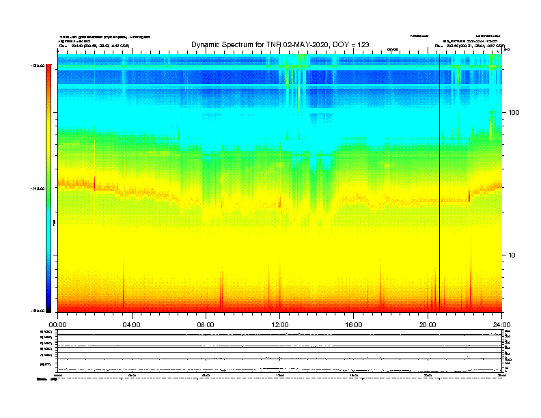541x418 pixels.
Task: Click the "20:00" time axis label
Action: click(428, 325)
